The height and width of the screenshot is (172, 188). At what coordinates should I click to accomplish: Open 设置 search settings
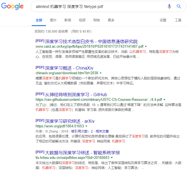(163, 20)
